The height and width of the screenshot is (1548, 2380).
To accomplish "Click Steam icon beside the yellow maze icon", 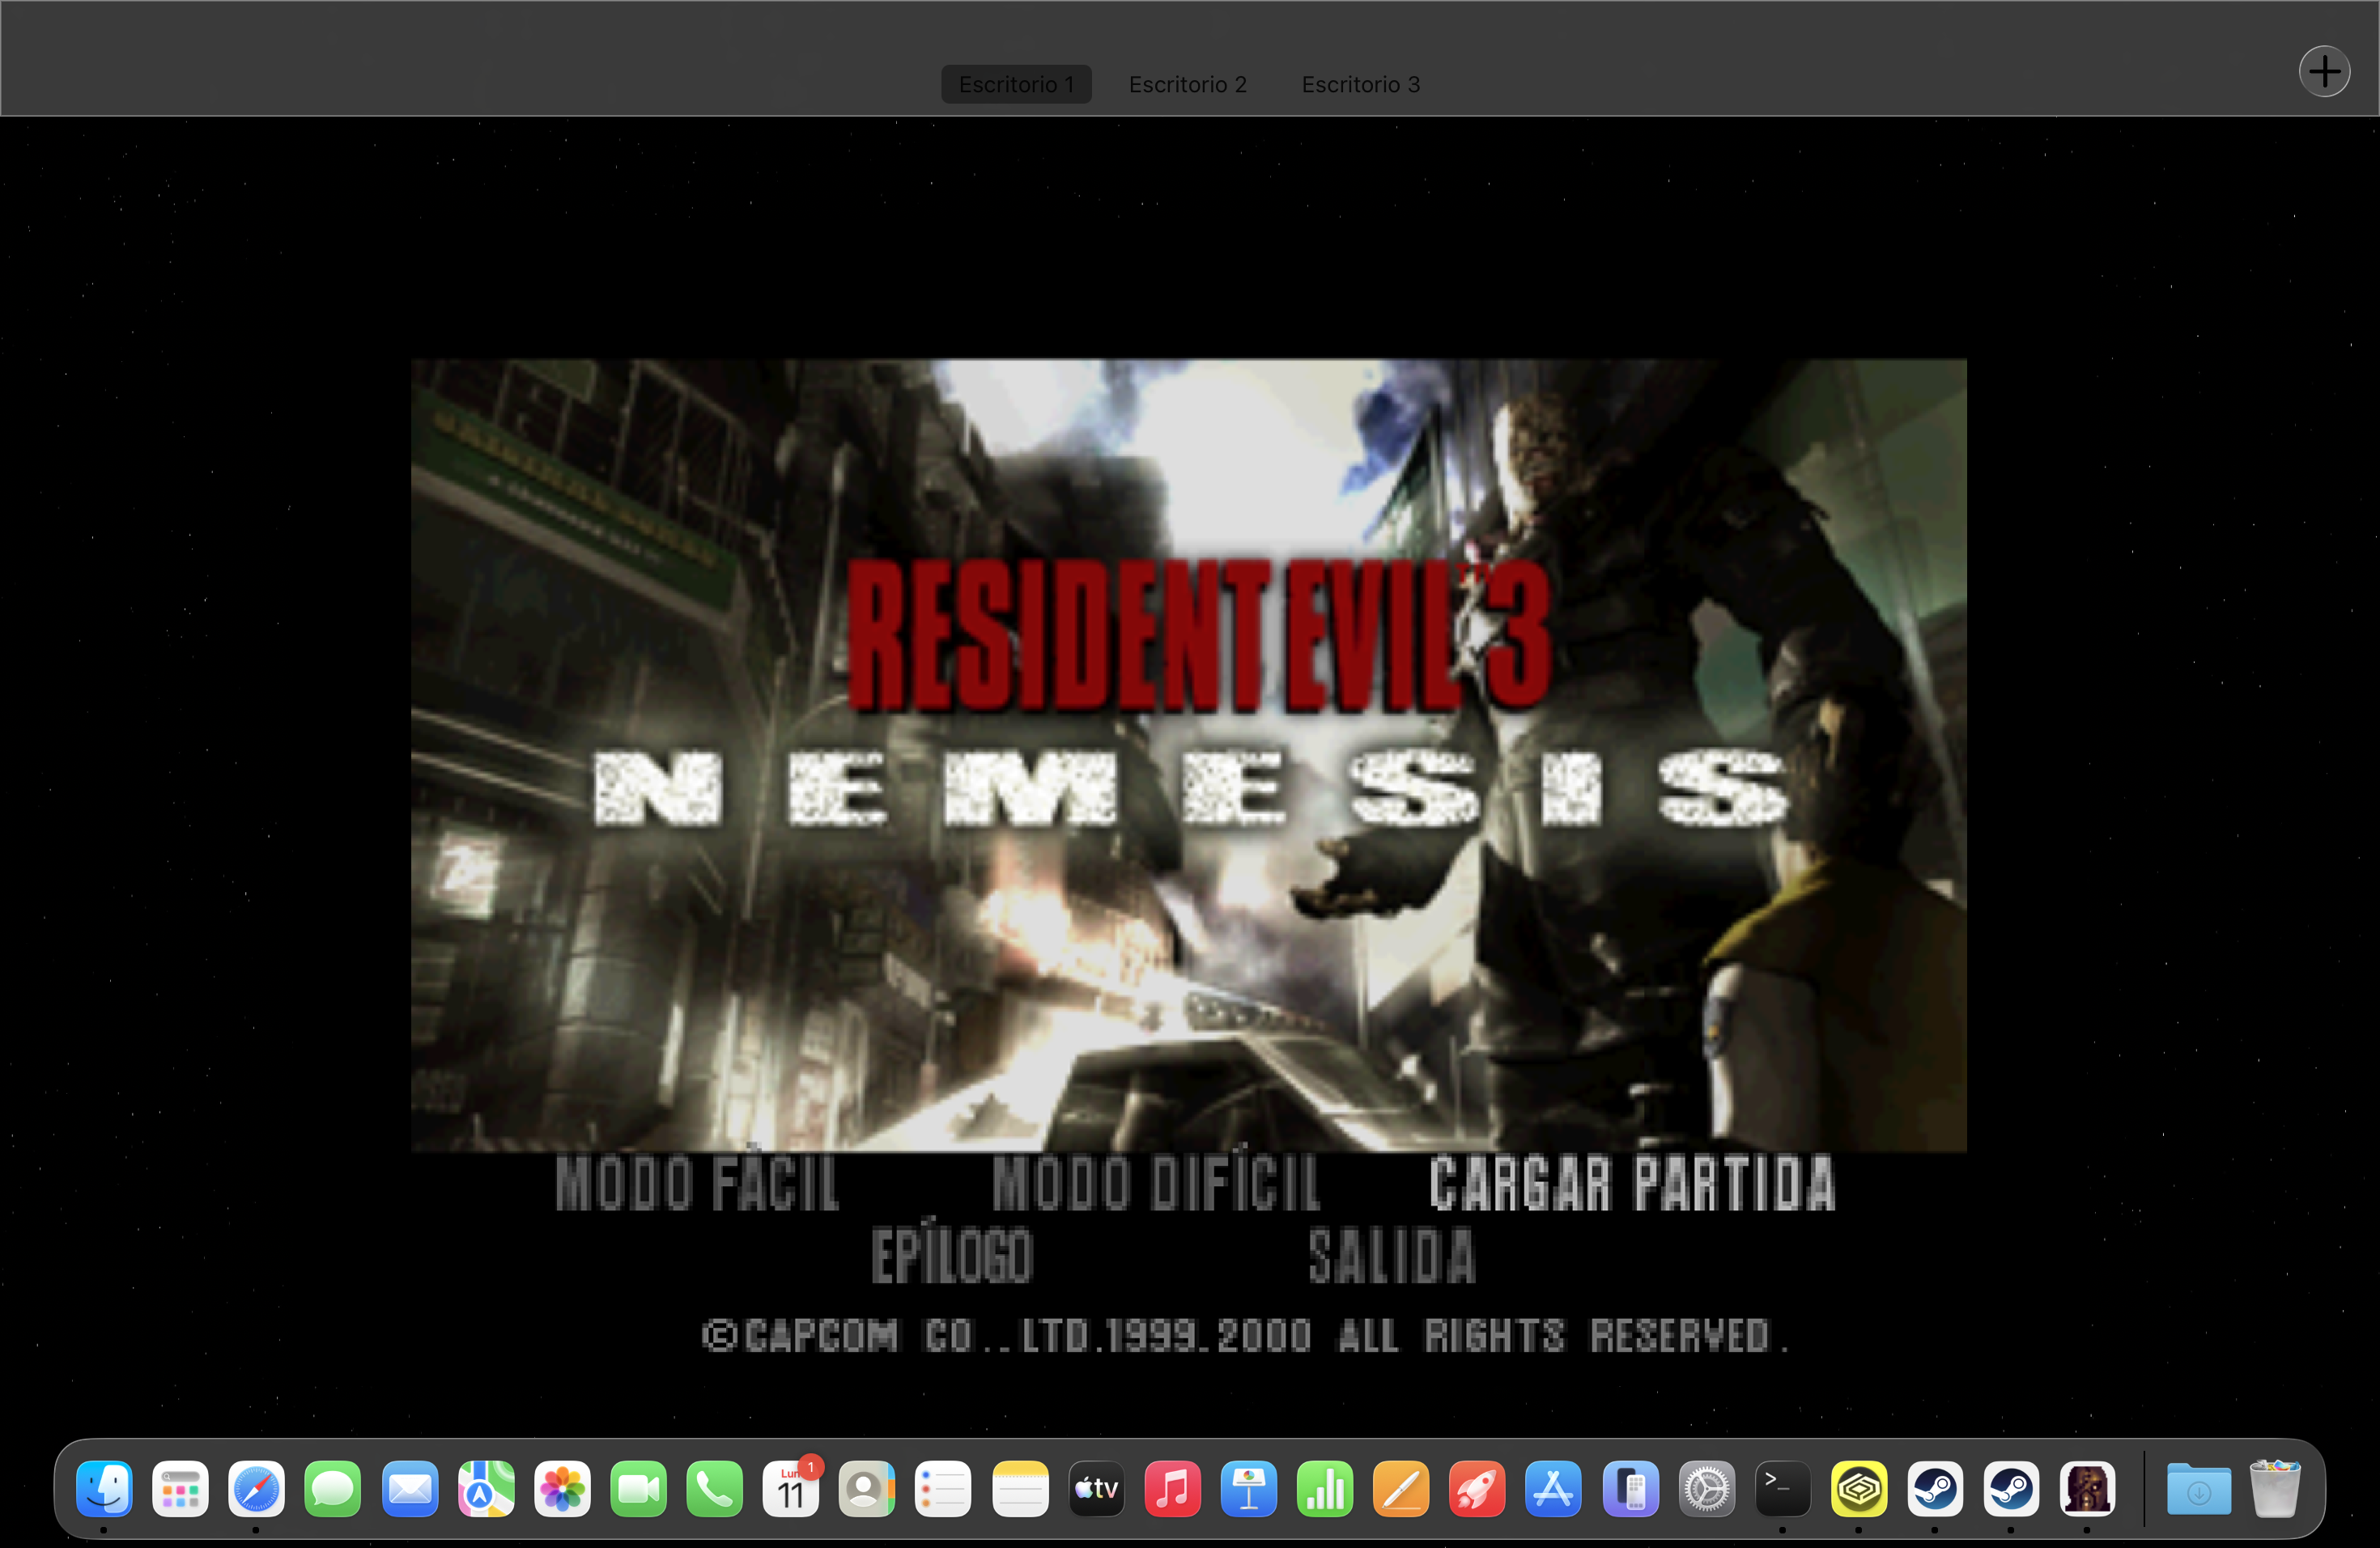I will point(1935,1489).
